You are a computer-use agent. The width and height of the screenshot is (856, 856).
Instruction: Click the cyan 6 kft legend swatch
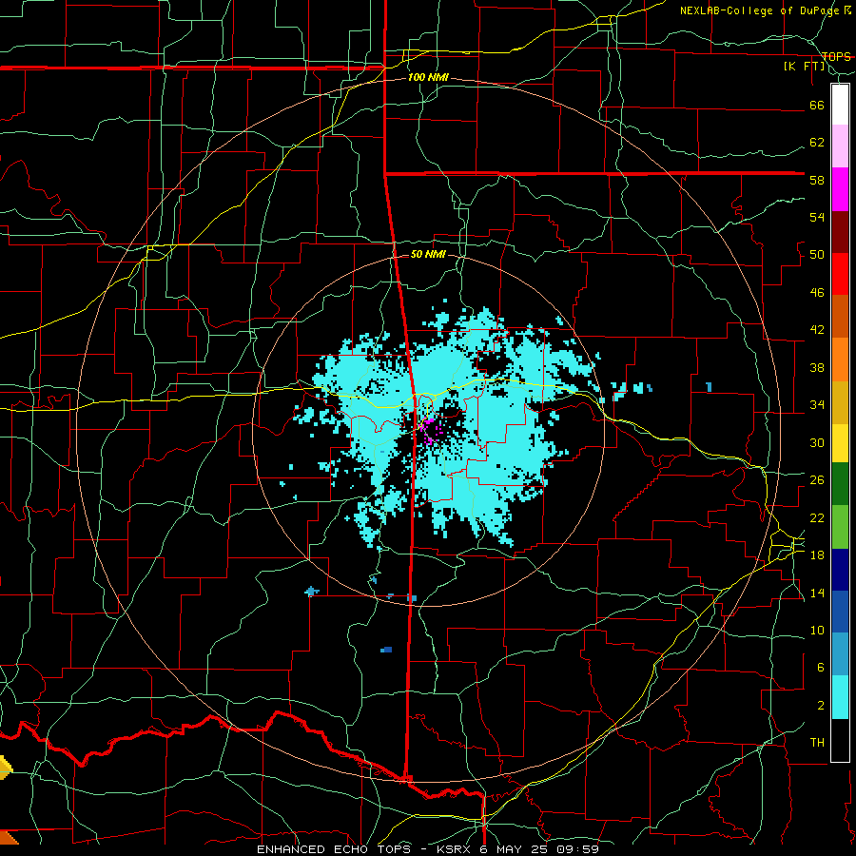pos(840,697)
